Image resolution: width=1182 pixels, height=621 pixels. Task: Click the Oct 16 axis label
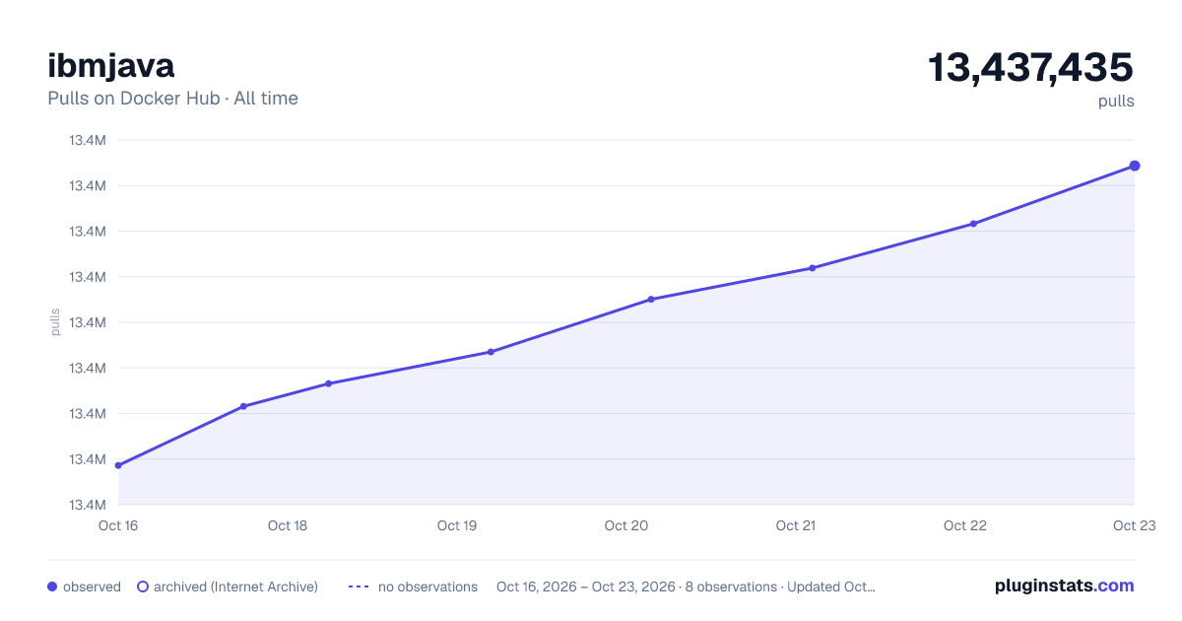click(x=118, y=525)
